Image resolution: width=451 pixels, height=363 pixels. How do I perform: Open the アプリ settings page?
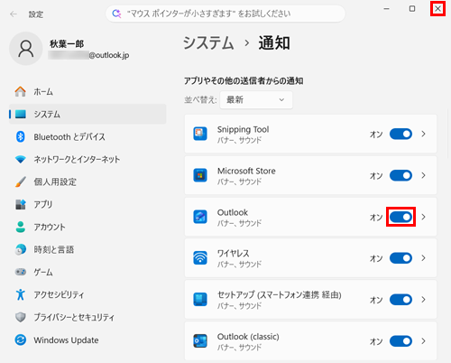pyautogui.click(x=87, y=204)
